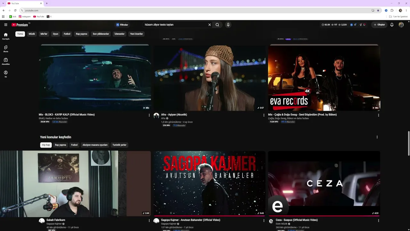Open Sagopa Kajmer Avutsun Bahaneler title
The width and height of the screenshot is (410, 231).
191,220
